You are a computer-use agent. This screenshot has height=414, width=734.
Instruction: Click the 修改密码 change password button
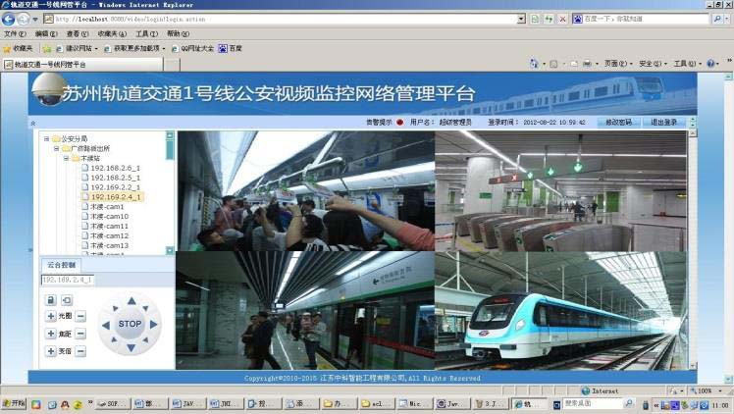[619, 122]
